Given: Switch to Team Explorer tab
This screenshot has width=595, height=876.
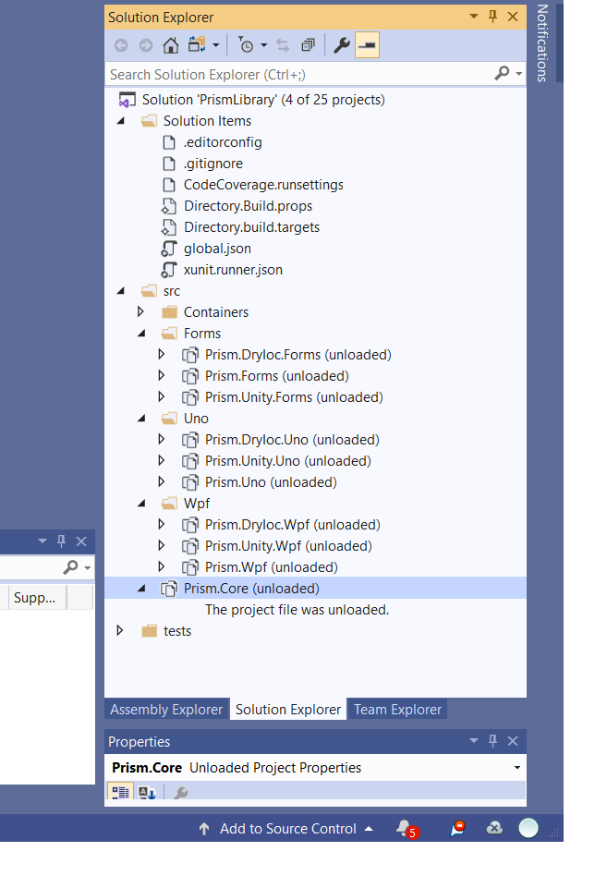Looking at the screenshot, I should coord(397,709).
